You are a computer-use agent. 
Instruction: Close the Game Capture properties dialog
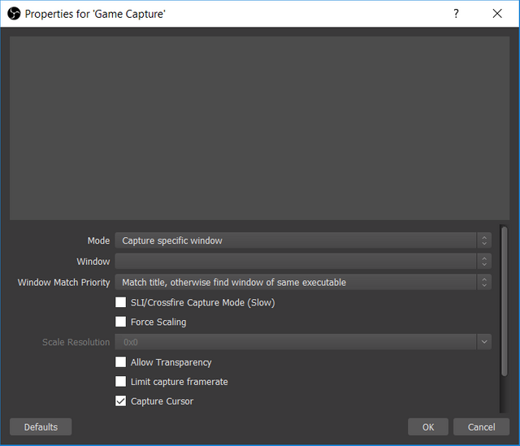(x=497, y=14)
